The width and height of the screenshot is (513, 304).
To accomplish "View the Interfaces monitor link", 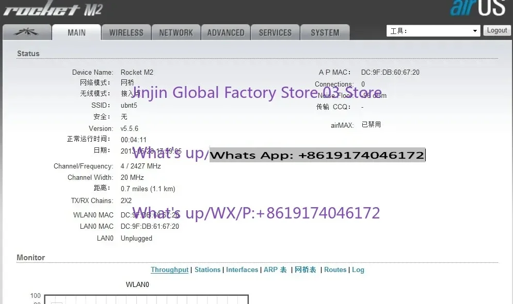I will tap(242, 269).
